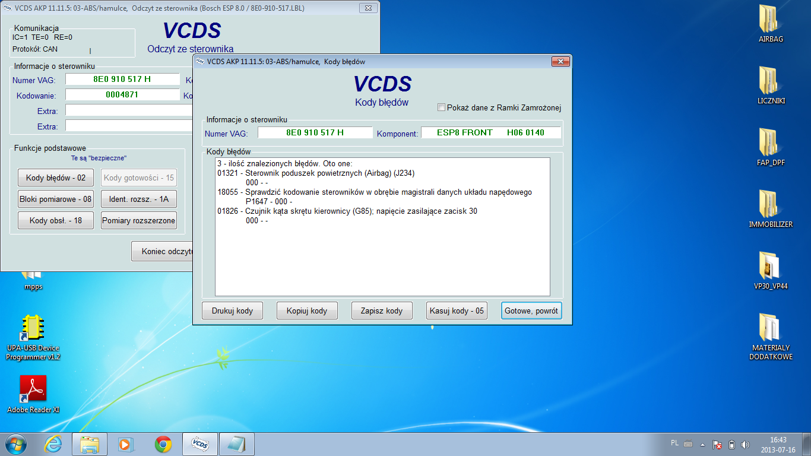Image resolution: width=811 pixels, height=456 pixels.
Task: Click Protokół: CAN text
Action: click(35, 49)
